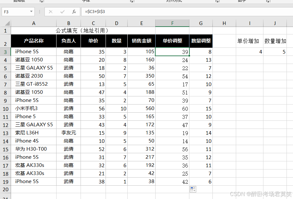Click the Insert Function fx icon
The height and width of the screenshot is (199, 293).
[74, 12]
